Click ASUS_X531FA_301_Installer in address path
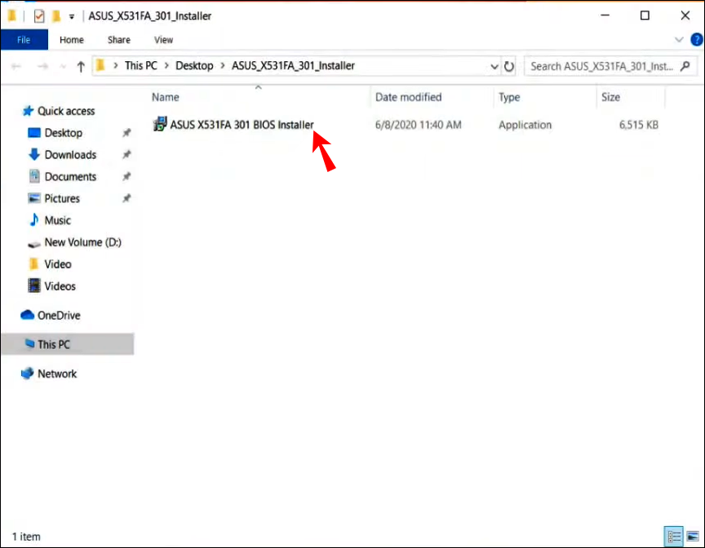 click(x=293, y=66)
